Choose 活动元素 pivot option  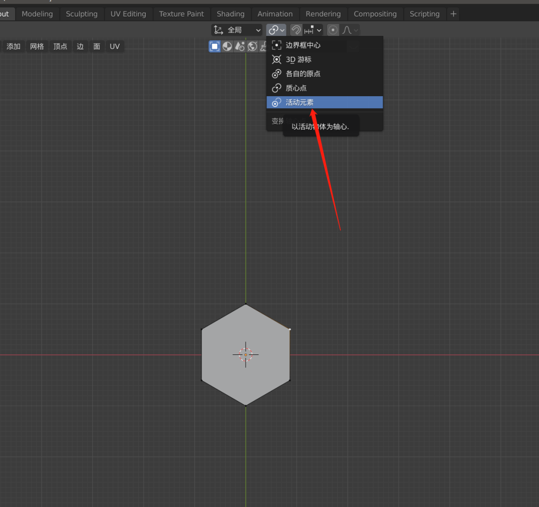pyautogui.click(x=324, y=102)
